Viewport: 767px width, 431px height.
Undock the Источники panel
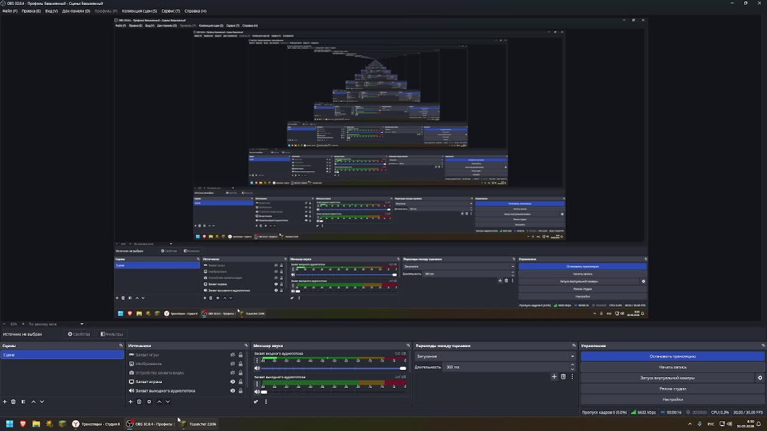246,345
